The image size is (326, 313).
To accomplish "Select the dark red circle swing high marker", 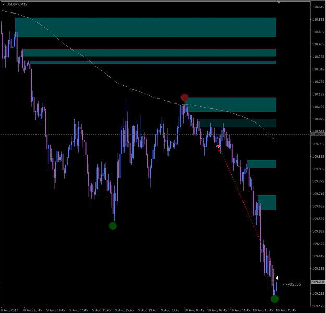I will point(185,97).
